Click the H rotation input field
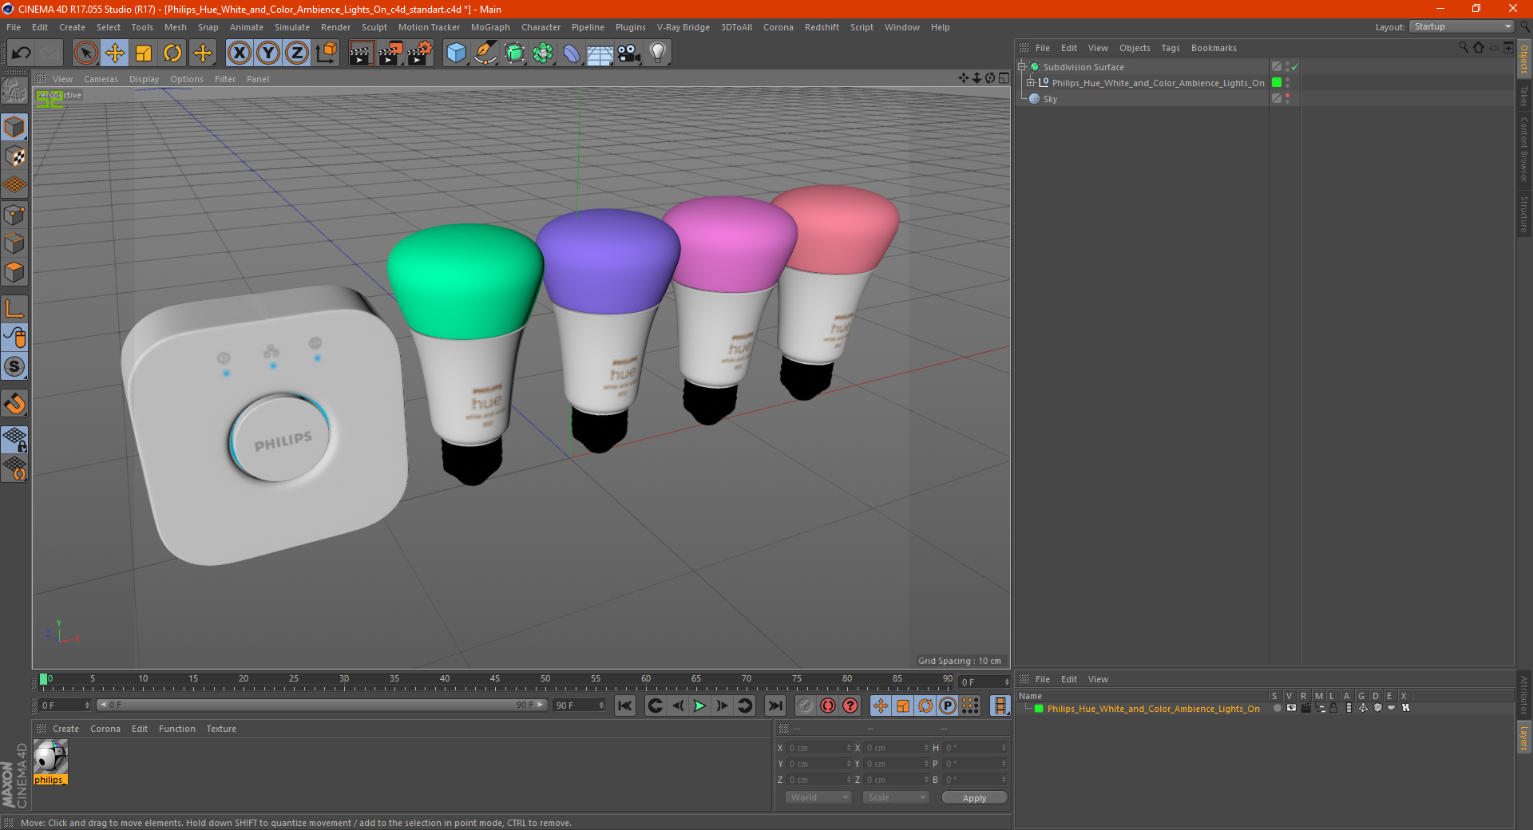 click(976, 748)
